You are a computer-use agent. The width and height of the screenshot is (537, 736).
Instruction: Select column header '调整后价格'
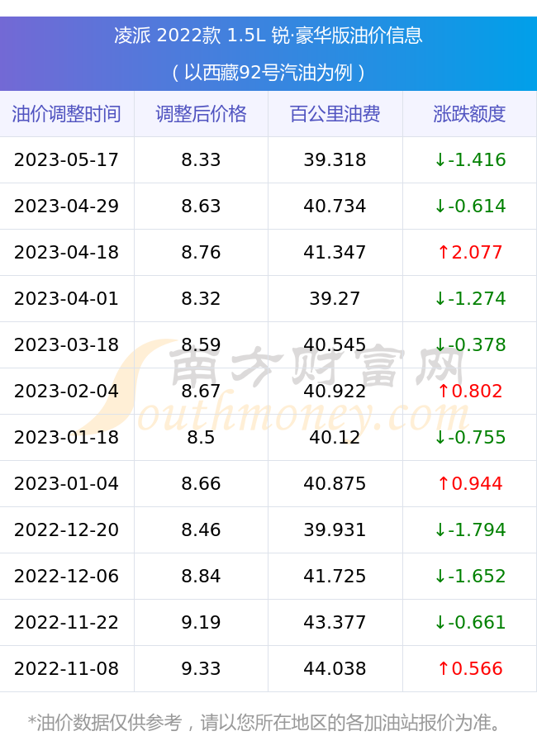click(201, 114)
